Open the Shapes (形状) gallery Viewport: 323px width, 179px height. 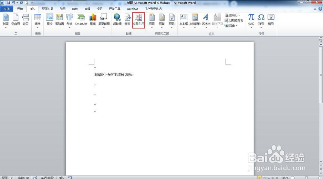[69, 21]
